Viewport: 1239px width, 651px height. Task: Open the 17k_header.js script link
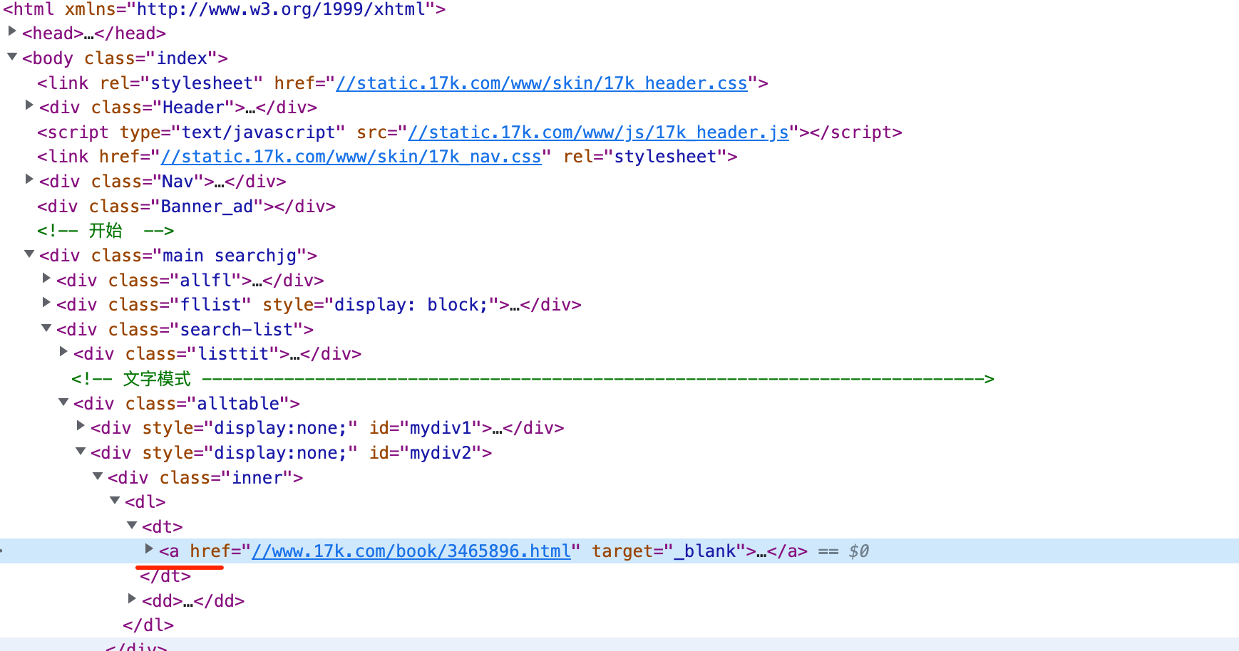pyautogui.click(x=598, y=132)
